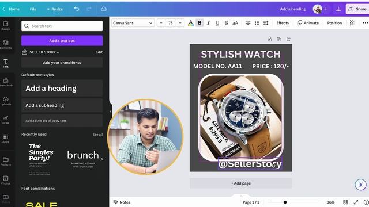Open the Apps panel
The width and height of the screenshot is (369, 207).
click(x=6, y=138)
